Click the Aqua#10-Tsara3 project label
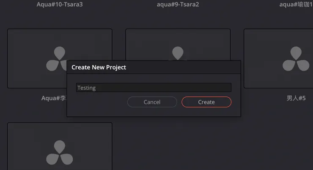Image resolution: width=313 pixels, height=170 pixels. (60, 5)
